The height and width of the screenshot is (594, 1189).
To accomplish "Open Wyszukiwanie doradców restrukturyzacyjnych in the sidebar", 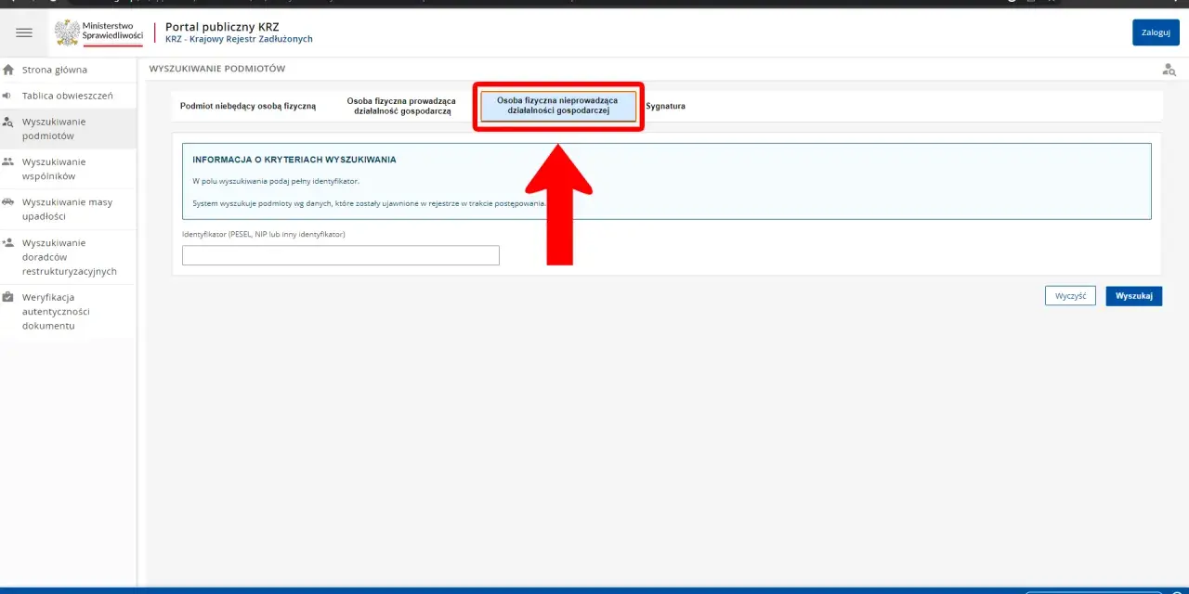I will pos(68,257).
